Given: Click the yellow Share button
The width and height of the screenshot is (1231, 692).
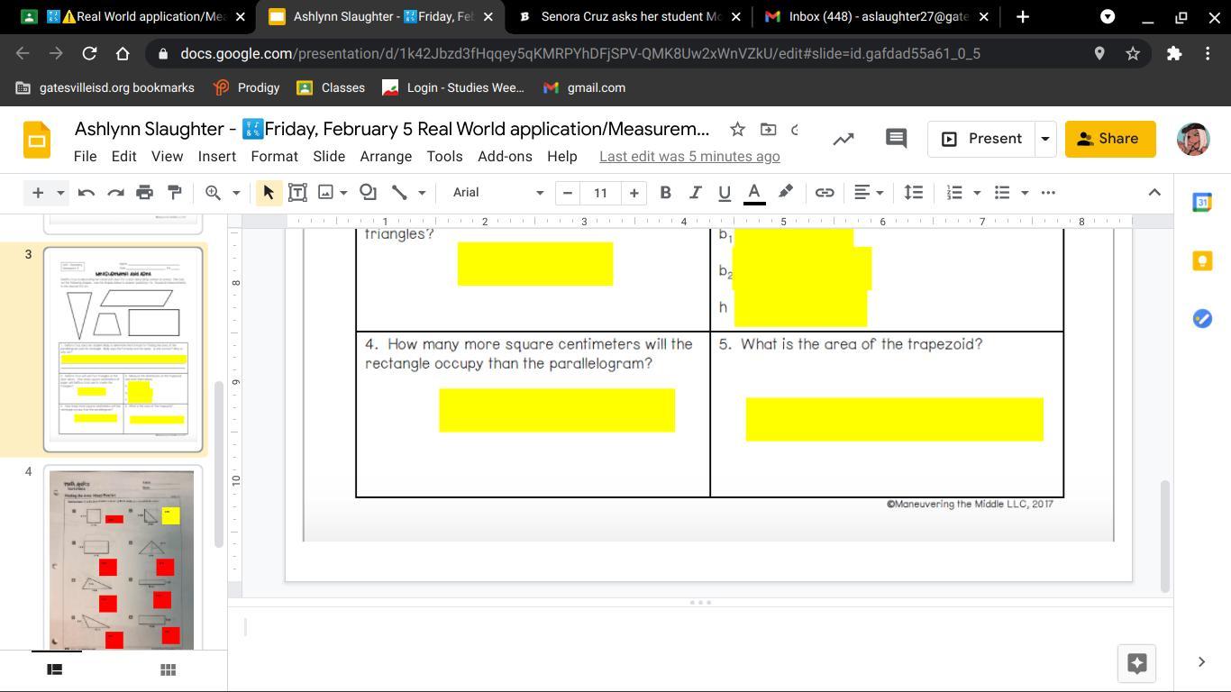Looking at the screenshot, I should click(1109, 139).
